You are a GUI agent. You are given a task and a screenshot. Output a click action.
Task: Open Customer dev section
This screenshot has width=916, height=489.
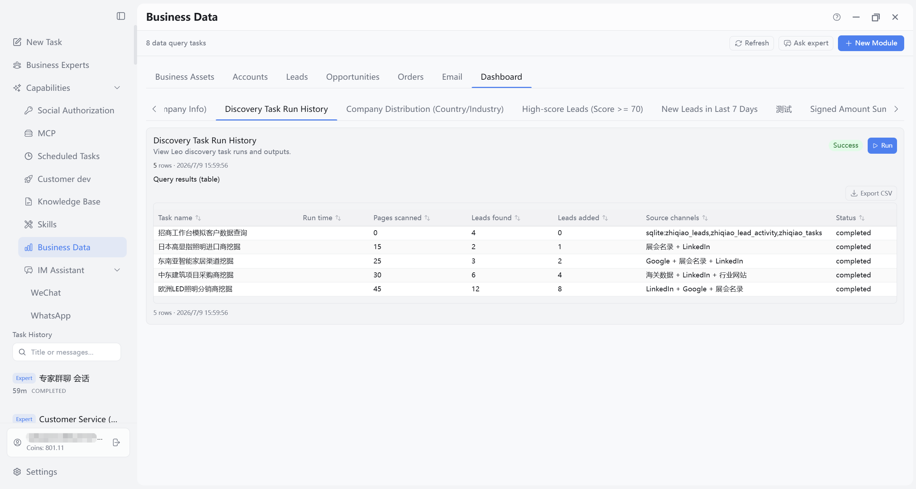(x=73, y=179)
